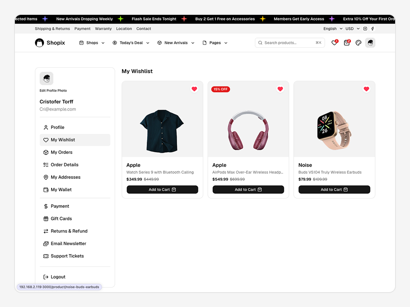Screen dimensions: 410x307
Task: Open My Wallet in the sidebar
Action: click(75, 190)
